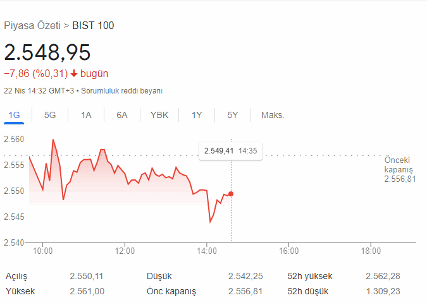
Task: Select the Maks. full range tab
Action: click(273, 115)
